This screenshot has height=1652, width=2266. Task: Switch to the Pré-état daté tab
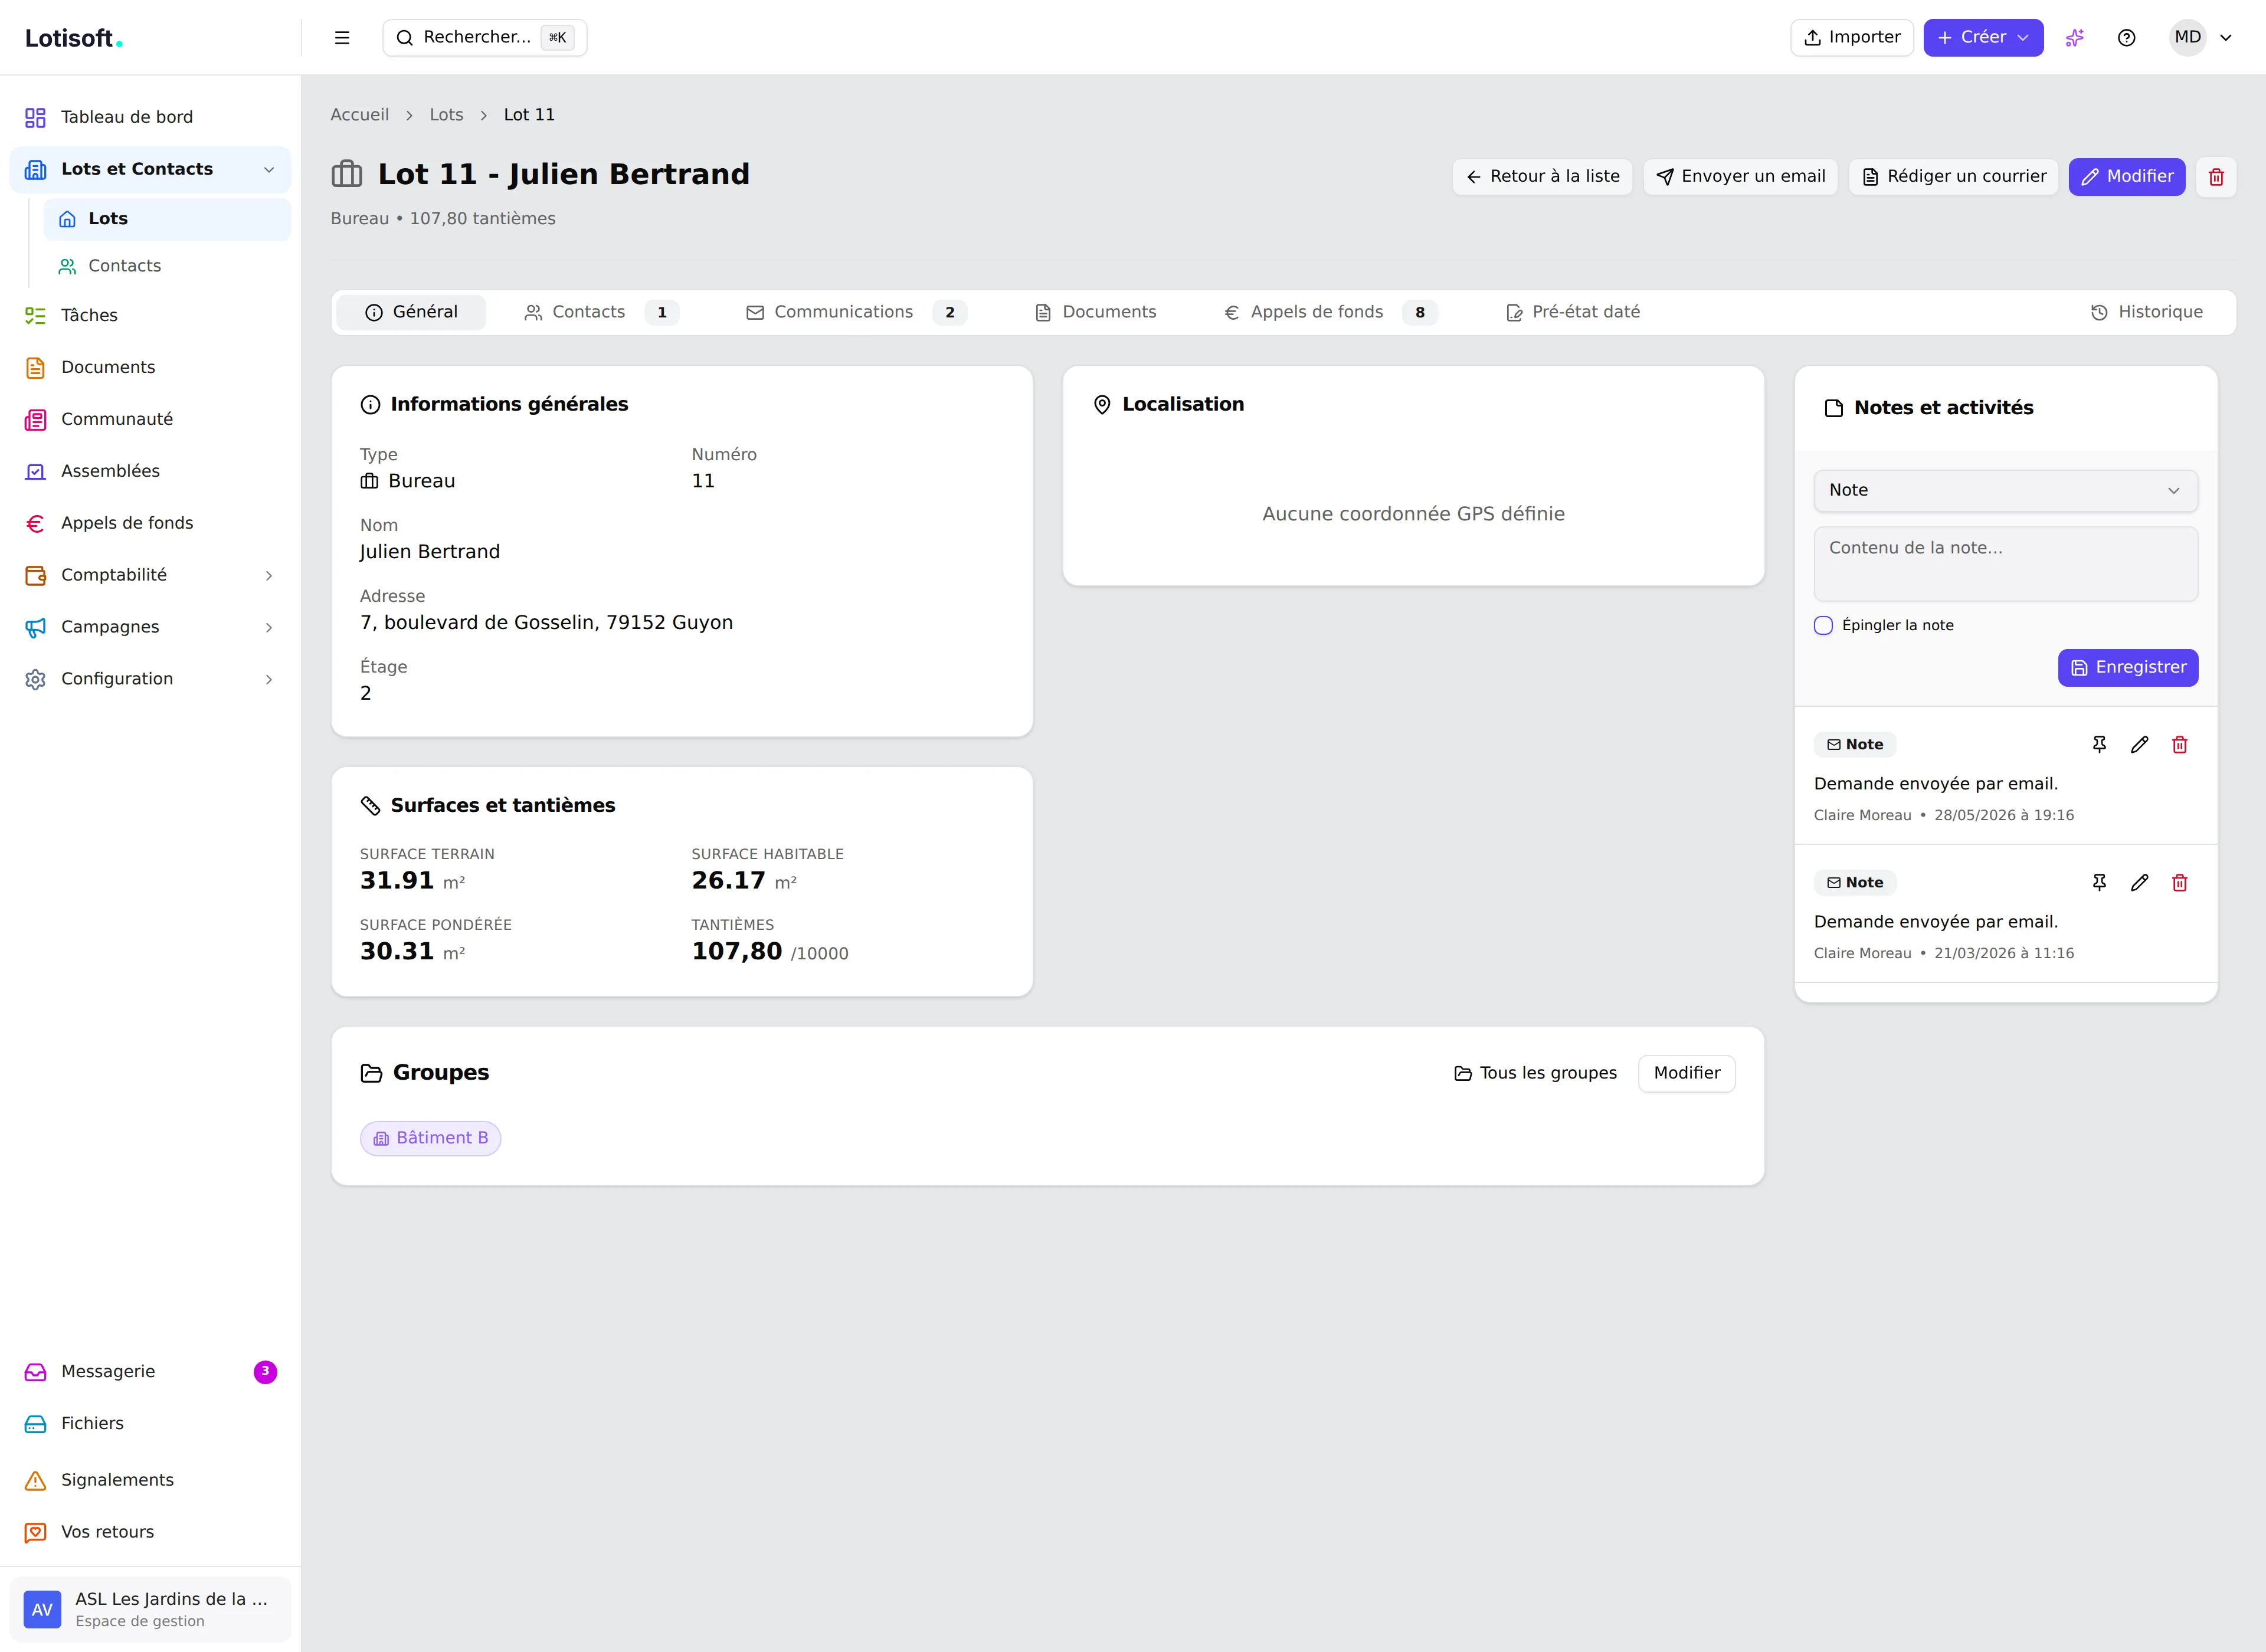click(x=1573, y=313)
